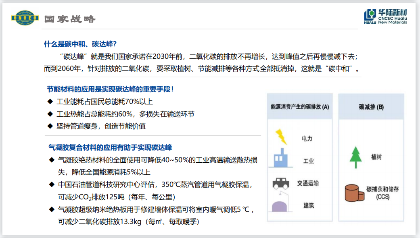Screen dimensions: 420x238
Task: Select the green tree planting icon
Action: [355, 157]
